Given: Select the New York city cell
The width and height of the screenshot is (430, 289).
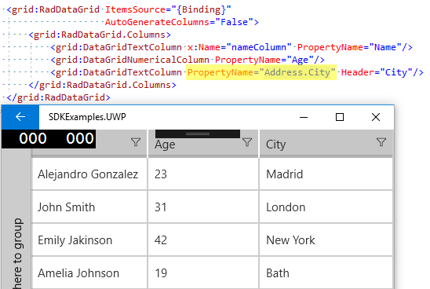Looking at the screenshot, I should click(326, 240).
